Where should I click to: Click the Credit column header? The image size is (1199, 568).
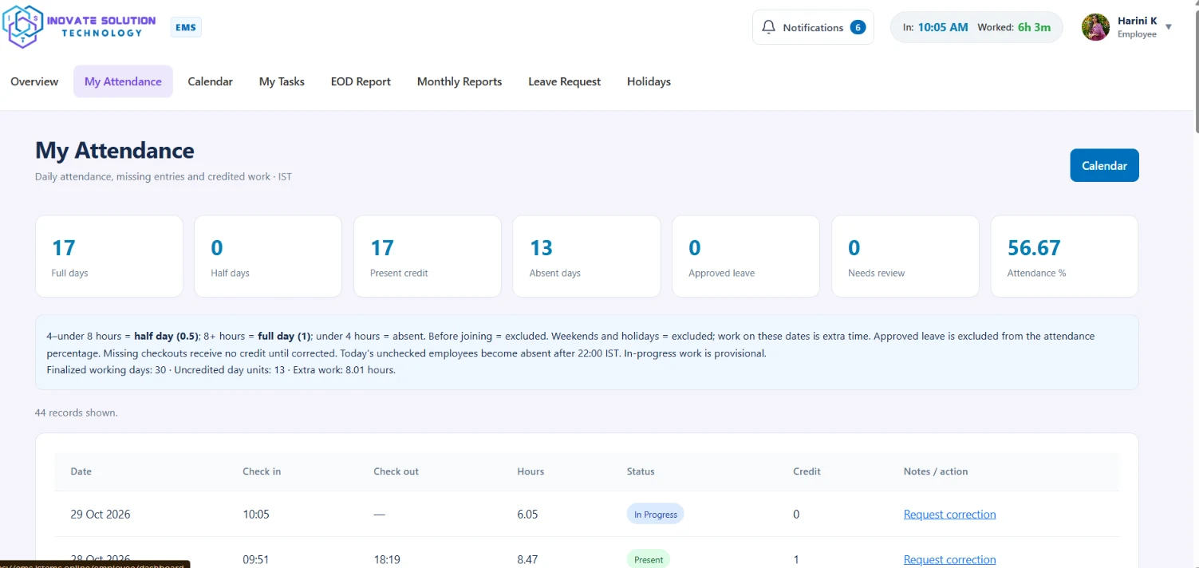807,471
